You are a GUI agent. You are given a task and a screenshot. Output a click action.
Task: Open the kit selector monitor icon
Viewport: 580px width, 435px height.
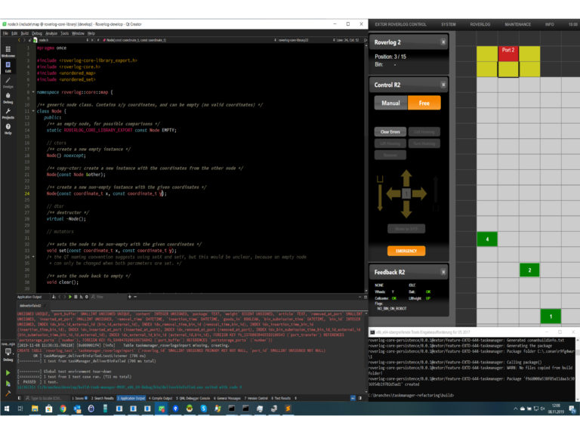click(x=8, y=353)
